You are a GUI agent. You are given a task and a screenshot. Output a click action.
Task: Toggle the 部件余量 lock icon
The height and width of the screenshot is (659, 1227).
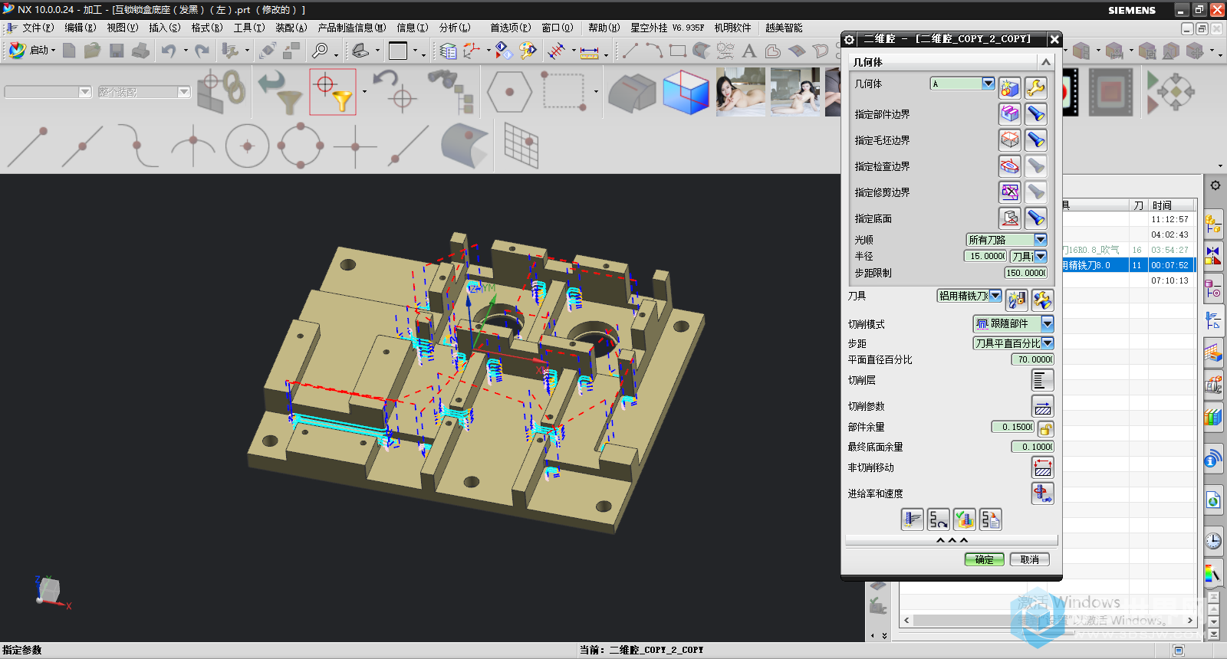tap(1046, 429)
